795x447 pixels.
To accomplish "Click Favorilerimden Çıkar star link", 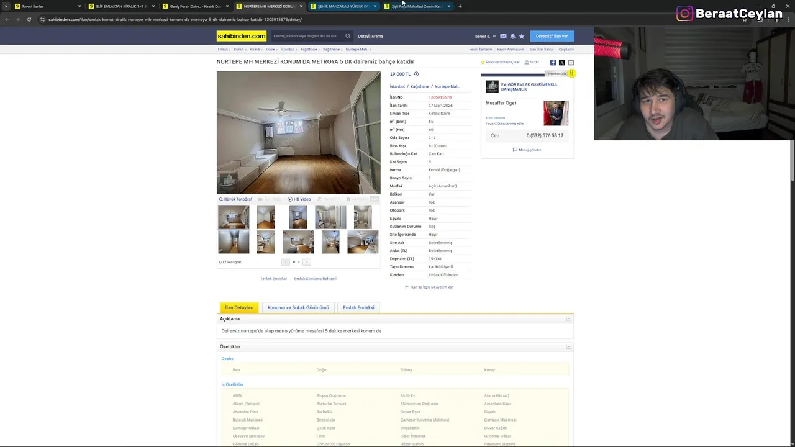I will (500, 62).
